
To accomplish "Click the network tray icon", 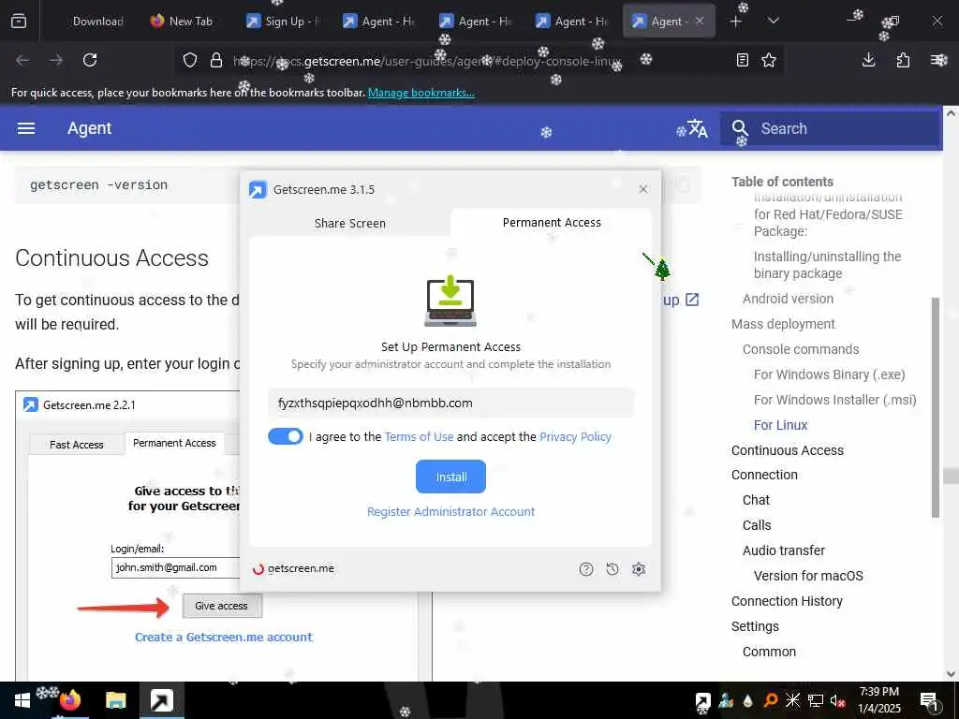I will click(x=816, y=700).
